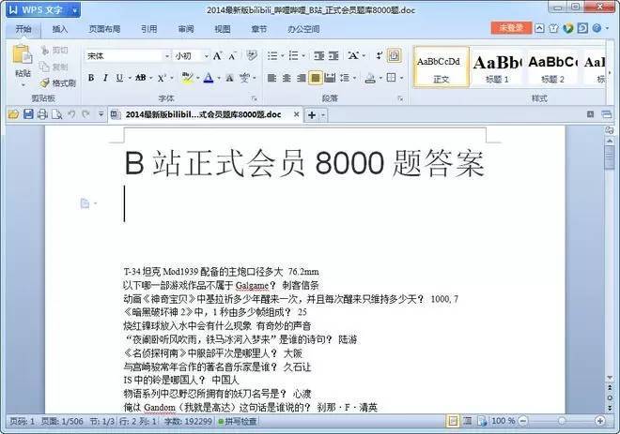
Task: Move the zoom slider handle
Action: tap(561, 421)
